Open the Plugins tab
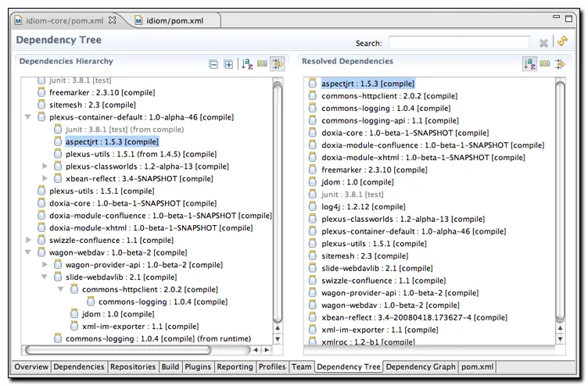 pyautogui.click(x=198, y=367)
